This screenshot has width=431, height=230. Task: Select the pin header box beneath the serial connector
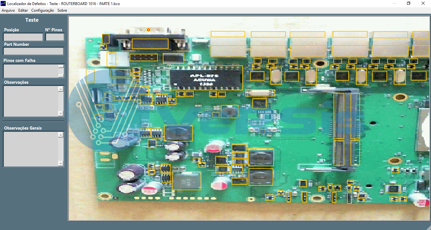144,57
